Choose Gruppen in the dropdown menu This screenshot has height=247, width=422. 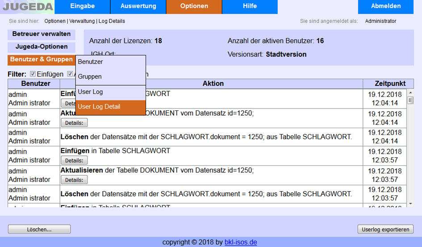(110, 77)
